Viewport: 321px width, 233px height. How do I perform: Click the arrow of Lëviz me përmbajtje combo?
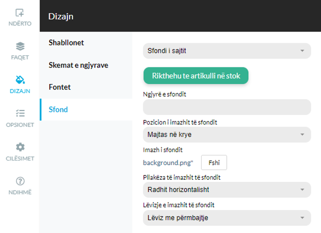[302, 218]
